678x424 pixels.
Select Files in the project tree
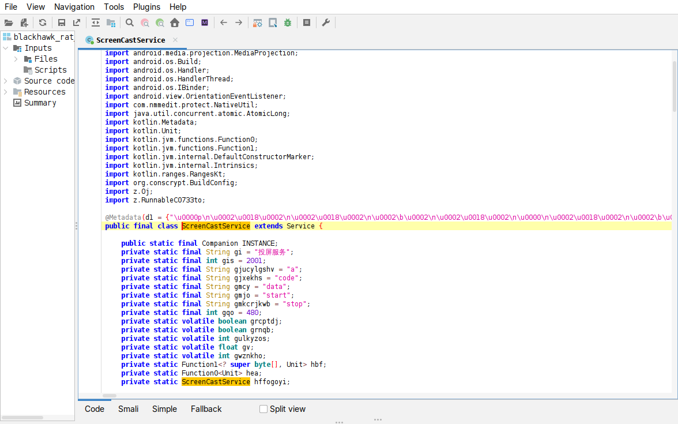[x=46, y=59]
